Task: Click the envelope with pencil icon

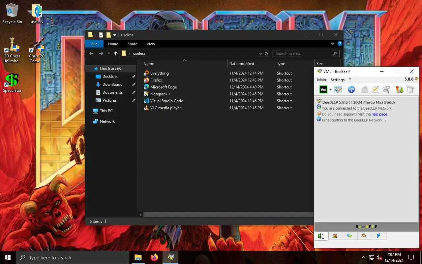Action: point(375,89)
